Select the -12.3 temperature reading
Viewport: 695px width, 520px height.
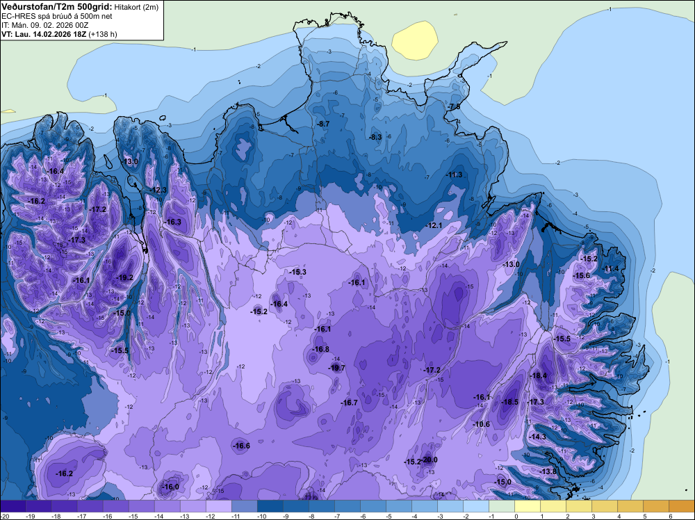158,190
